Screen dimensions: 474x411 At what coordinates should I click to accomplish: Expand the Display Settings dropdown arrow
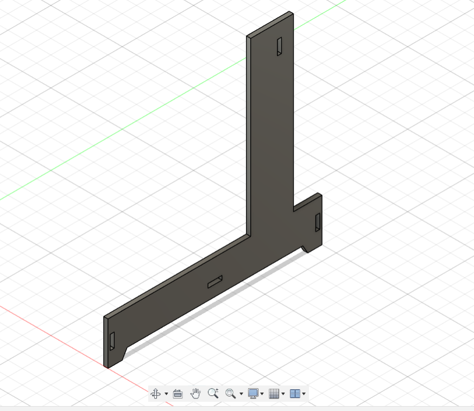262,394
